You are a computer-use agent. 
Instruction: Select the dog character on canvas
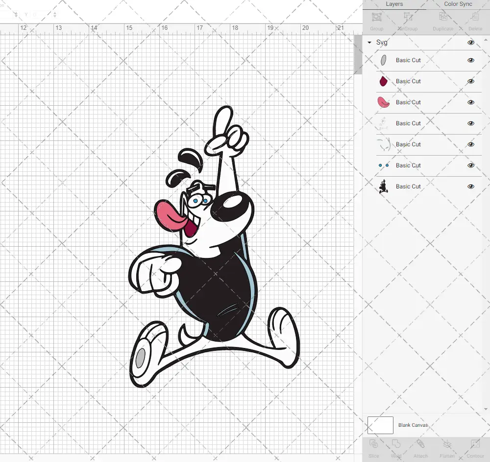(x=215, y=247)
